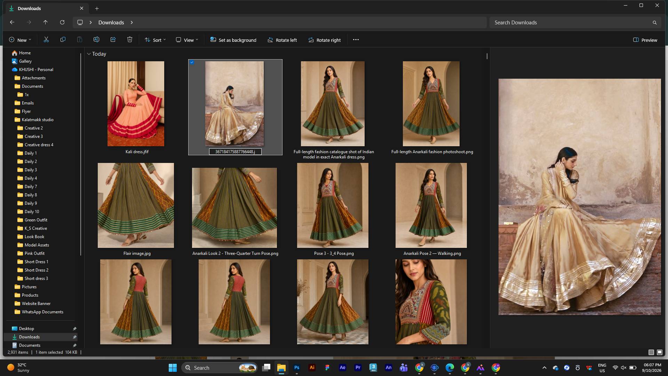668x376 pixels.
Task: Go up one folder level arrow
Action: click(46, 22)
